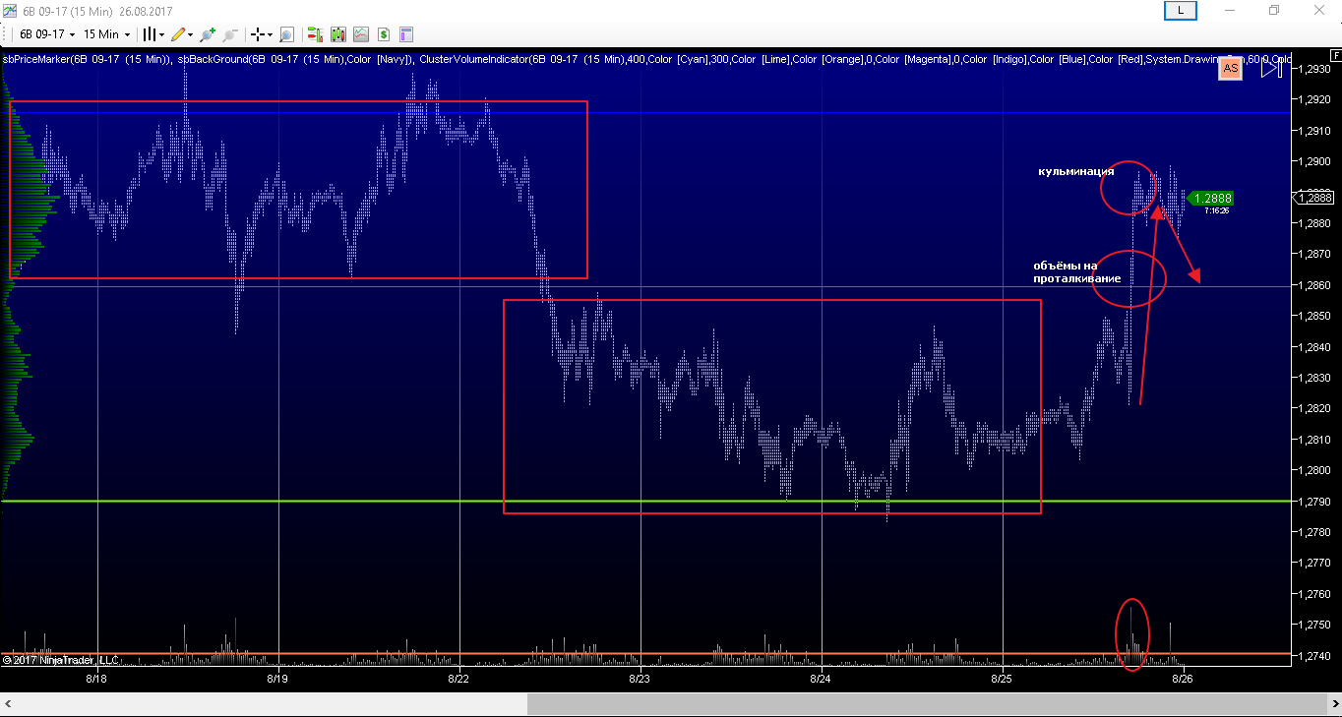Open the candlestick data series icon

point(338,34)
